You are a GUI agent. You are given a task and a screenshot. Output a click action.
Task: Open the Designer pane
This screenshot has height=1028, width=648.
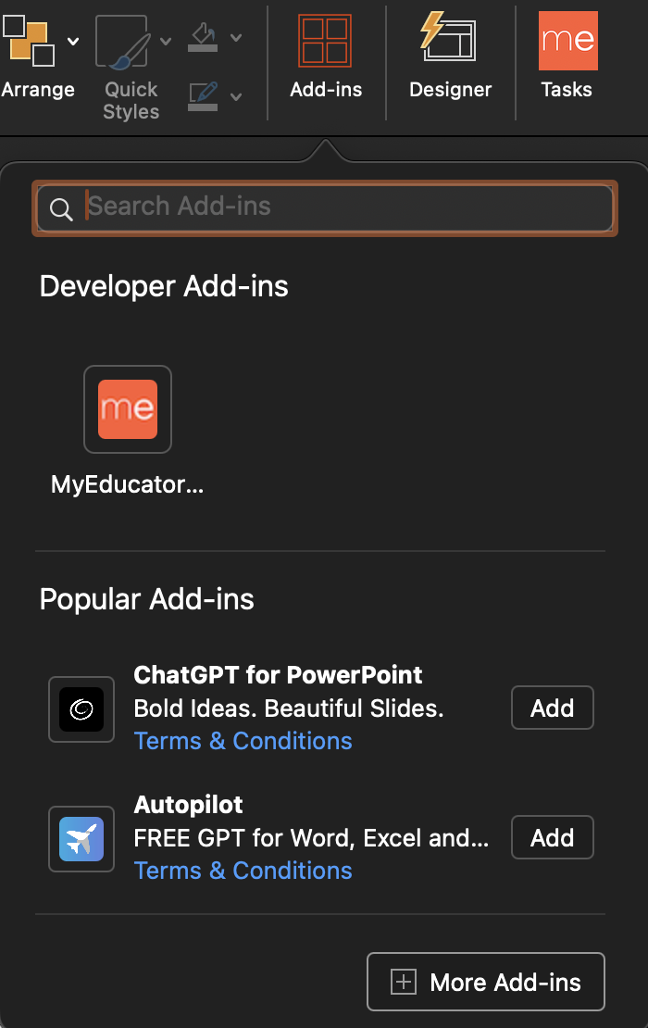(x=450, y=57)
